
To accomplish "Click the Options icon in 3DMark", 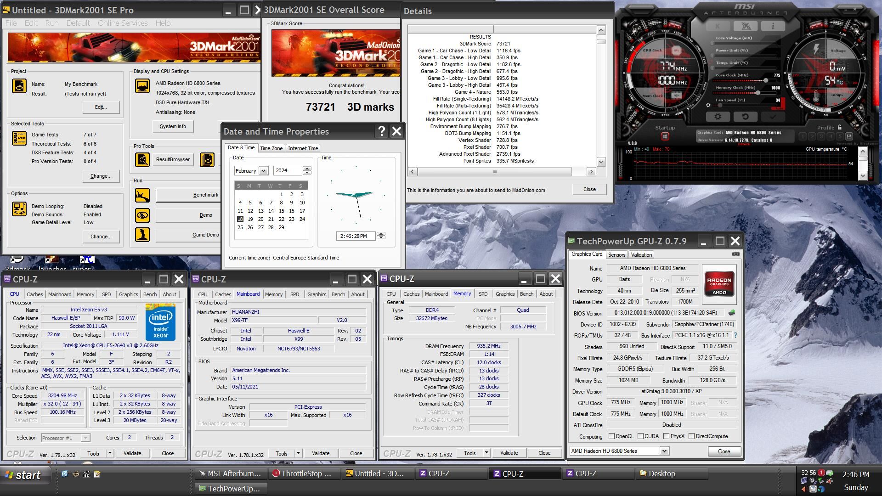I will pos(19,209).
